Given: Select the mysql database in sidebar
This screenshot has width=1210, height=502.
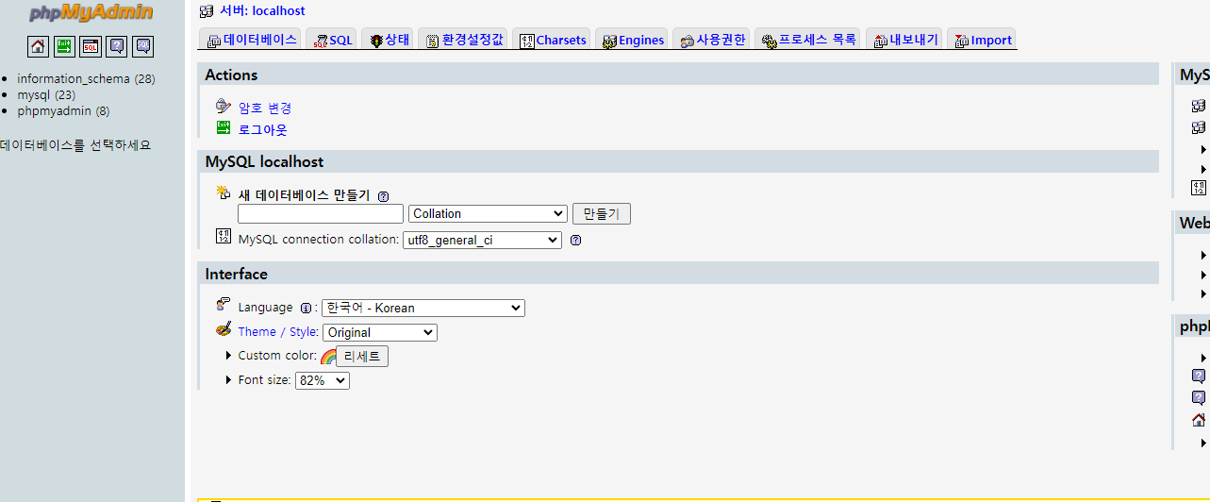Looking at the screenshot, I should tap(33, 94).
